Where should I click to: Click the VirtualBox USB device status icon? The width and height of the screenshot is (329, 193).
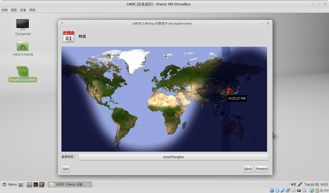[283, 190]
